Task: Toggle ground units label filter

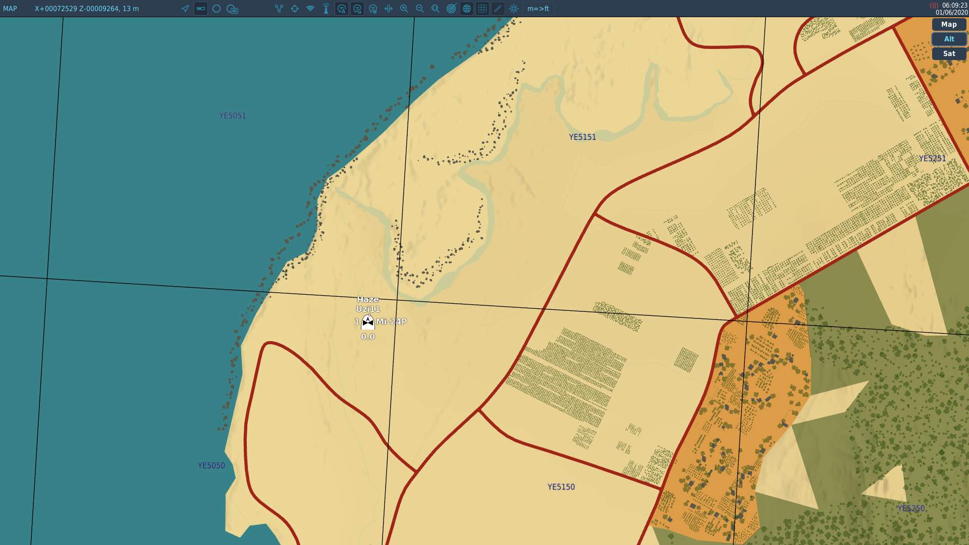Action: (x=357, y=9)
